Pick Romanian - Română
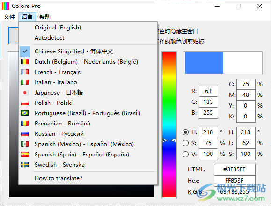 88,124
